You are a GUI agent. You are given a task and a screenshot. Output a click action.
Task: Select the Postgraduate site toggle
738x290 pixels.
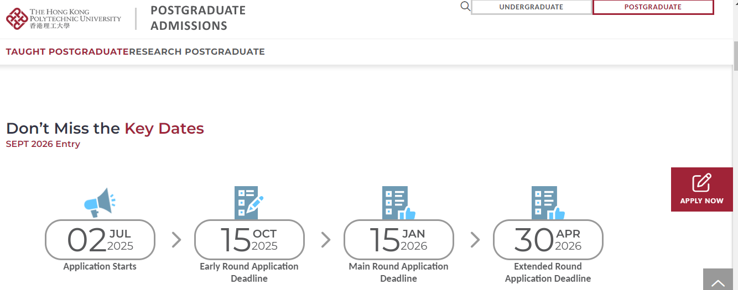[x=653, y=7]
